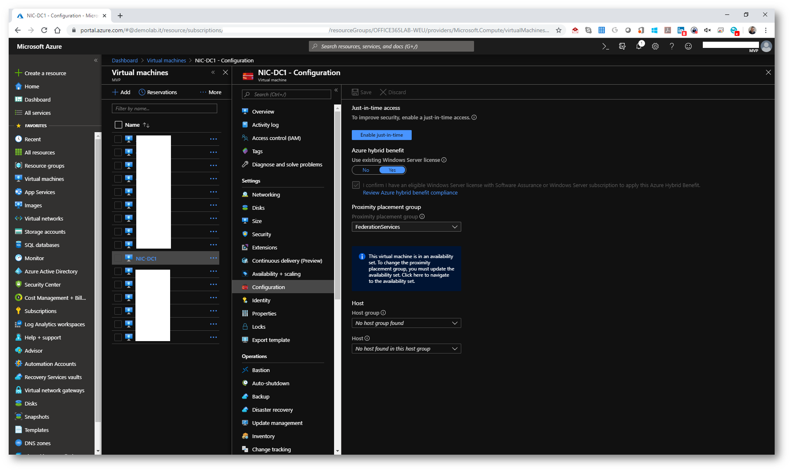The image size is (792, 472).
Task: Click the Microsoft Azure logo text
Action: pyautogui.click(x=39, y=47)
